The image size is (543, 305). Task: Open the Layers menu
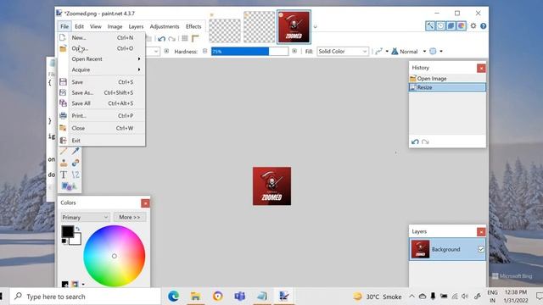click(x=136, y=26)
